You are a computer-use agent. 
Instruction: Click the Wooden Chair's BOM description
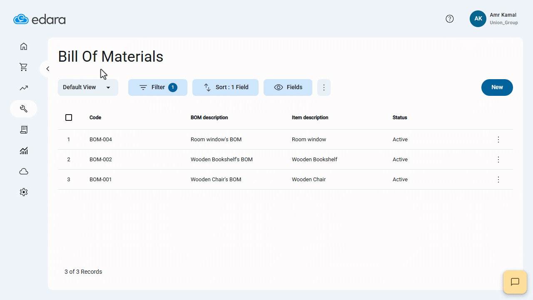(x=216, y=180)
